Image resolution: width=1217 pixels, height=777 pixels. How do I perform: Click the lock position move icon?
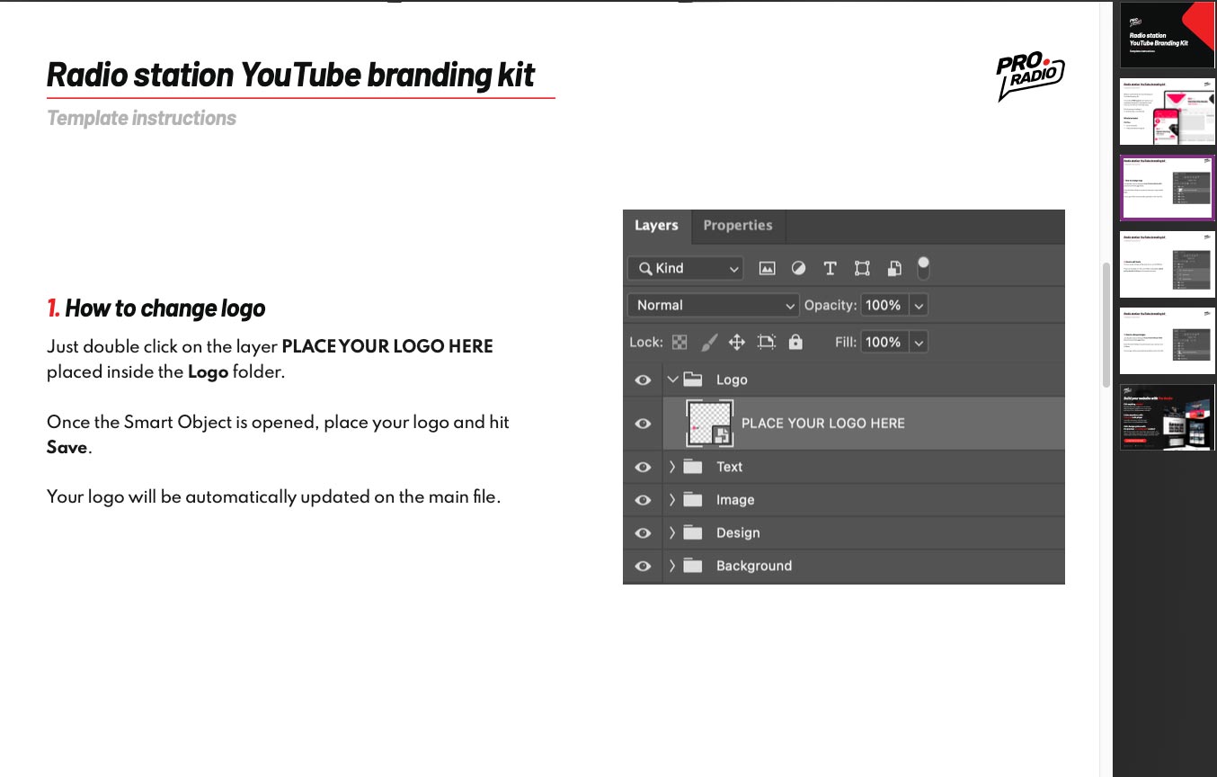click(737, 342)
